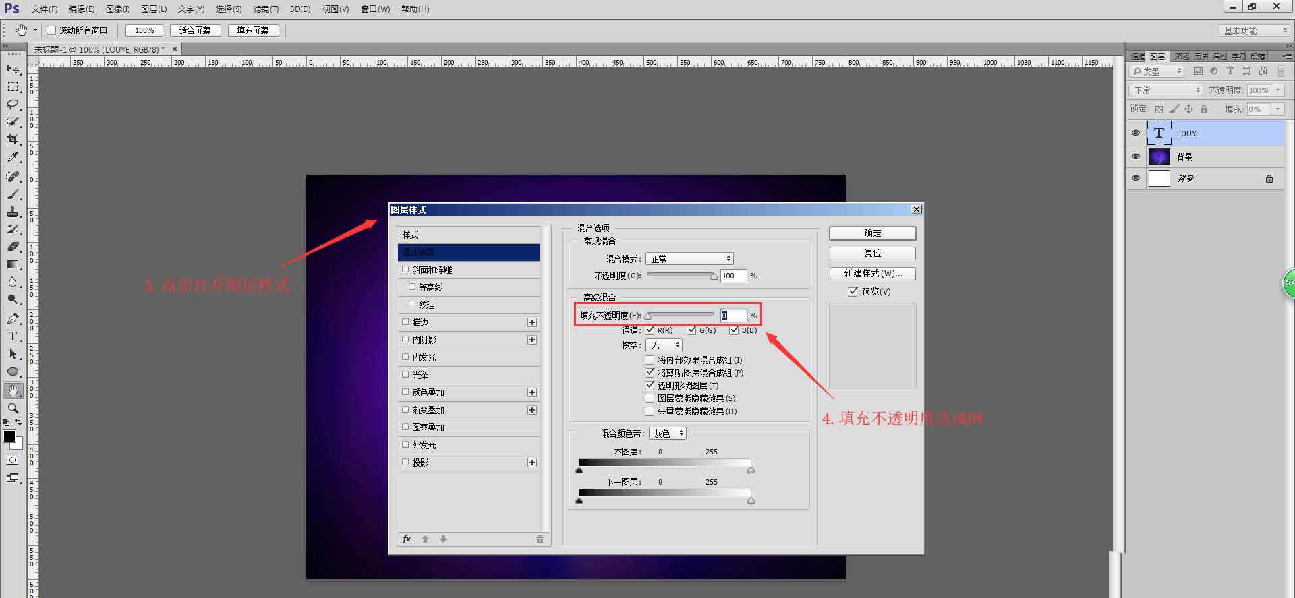Hide the LOUYE text layer
This screenshot has height=598, width=1295.
tap(1136, 133)
